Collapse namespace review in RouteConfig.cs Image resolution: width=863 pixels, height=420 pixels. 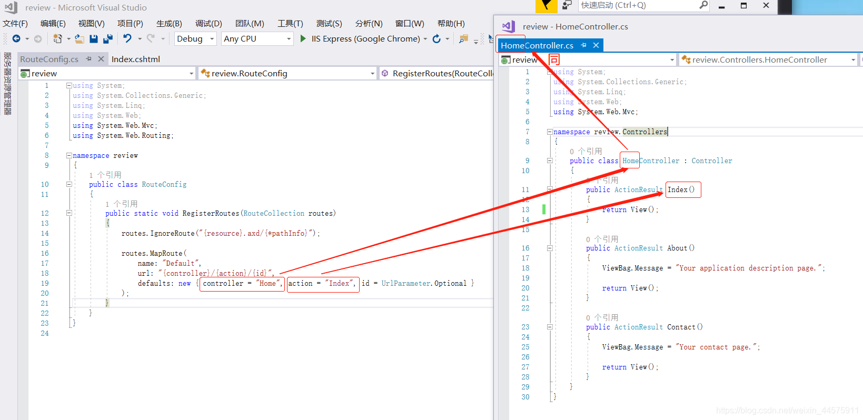[x=69, y=155]
